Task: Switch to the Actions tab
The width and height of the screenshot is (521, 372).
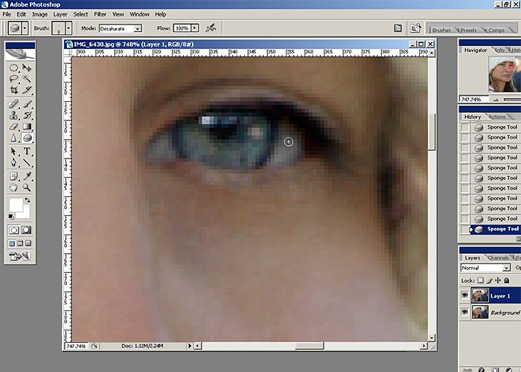Action: point(497,117)
